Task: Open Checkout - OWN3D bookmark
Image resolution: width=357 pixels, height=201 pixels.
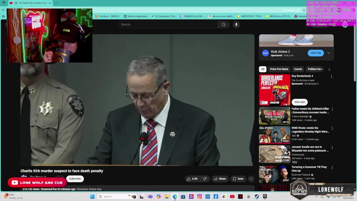Action: point(108,16)
